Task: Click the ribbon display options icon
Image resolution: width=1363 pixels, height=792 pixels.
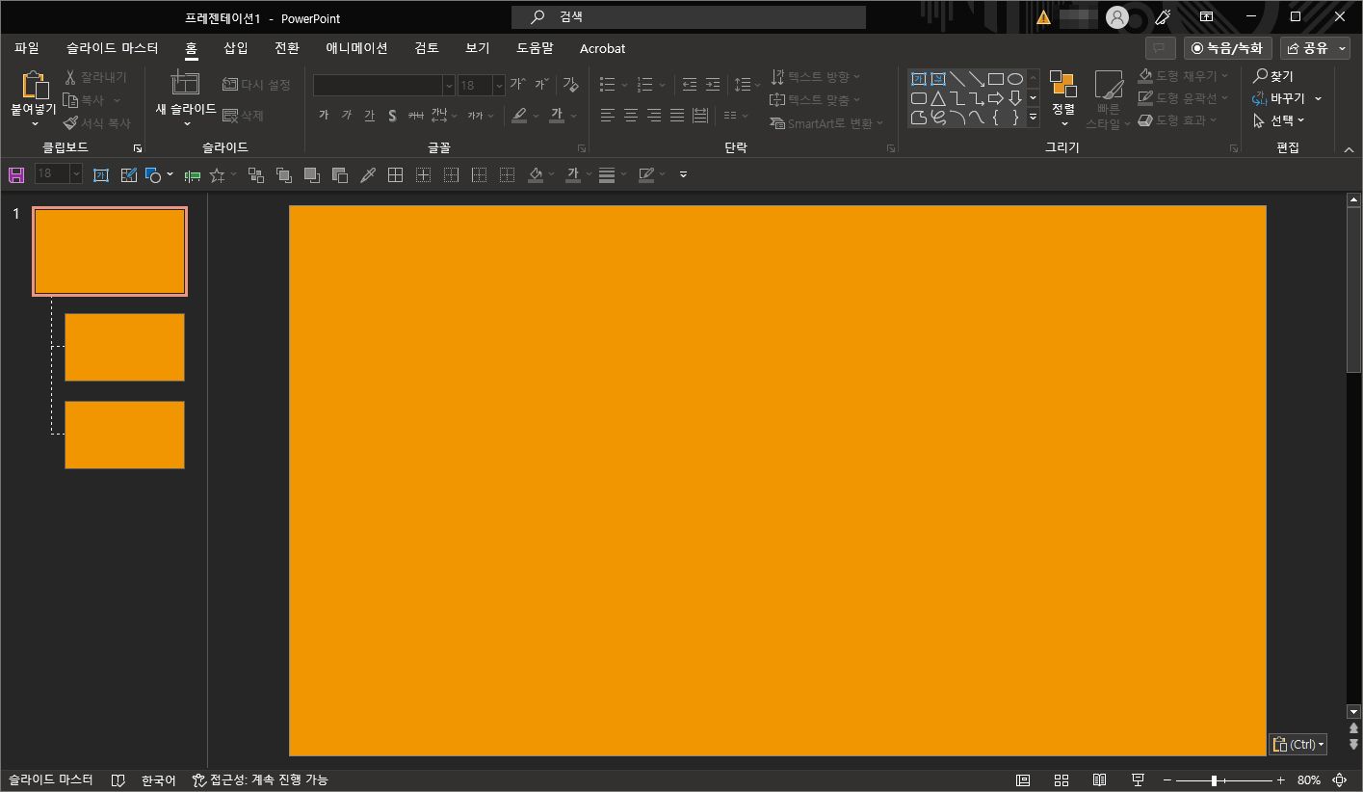Action: coord(1206,17)
